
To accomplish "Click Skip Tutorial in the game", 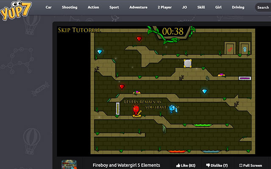I will (x=79, y=30).
